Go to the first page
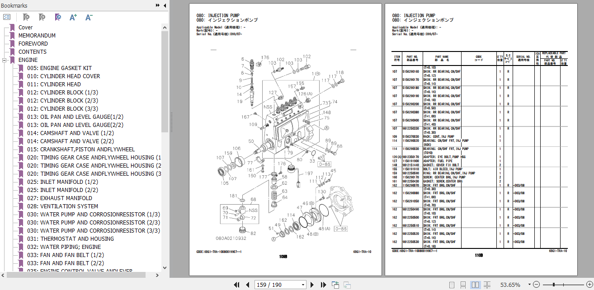Viewport: 594px width, 290px height. click(x=236, y=285)
